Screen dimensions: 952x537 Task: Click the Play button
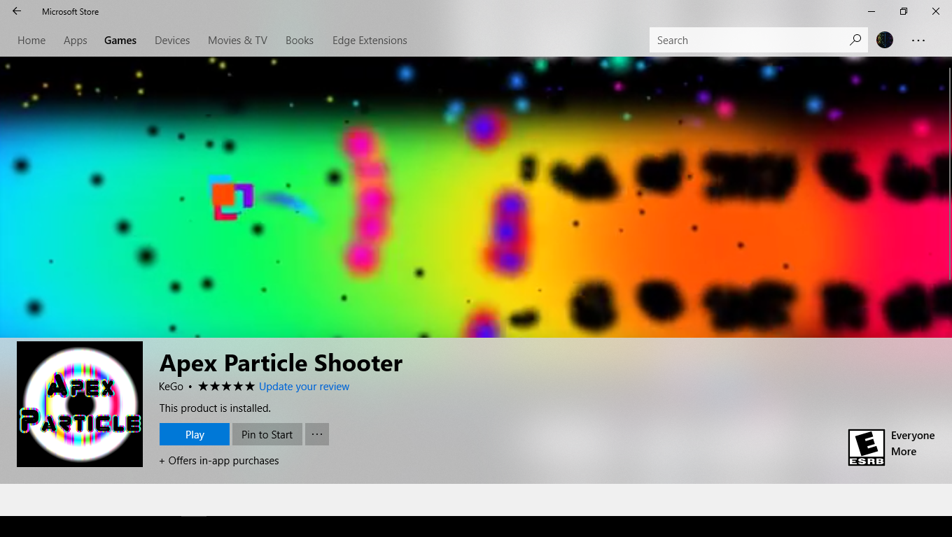tap(195, 434)
